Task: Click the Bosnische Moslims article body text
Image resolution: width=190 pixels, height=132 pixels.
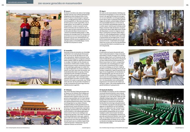Action: coord(113,107)
